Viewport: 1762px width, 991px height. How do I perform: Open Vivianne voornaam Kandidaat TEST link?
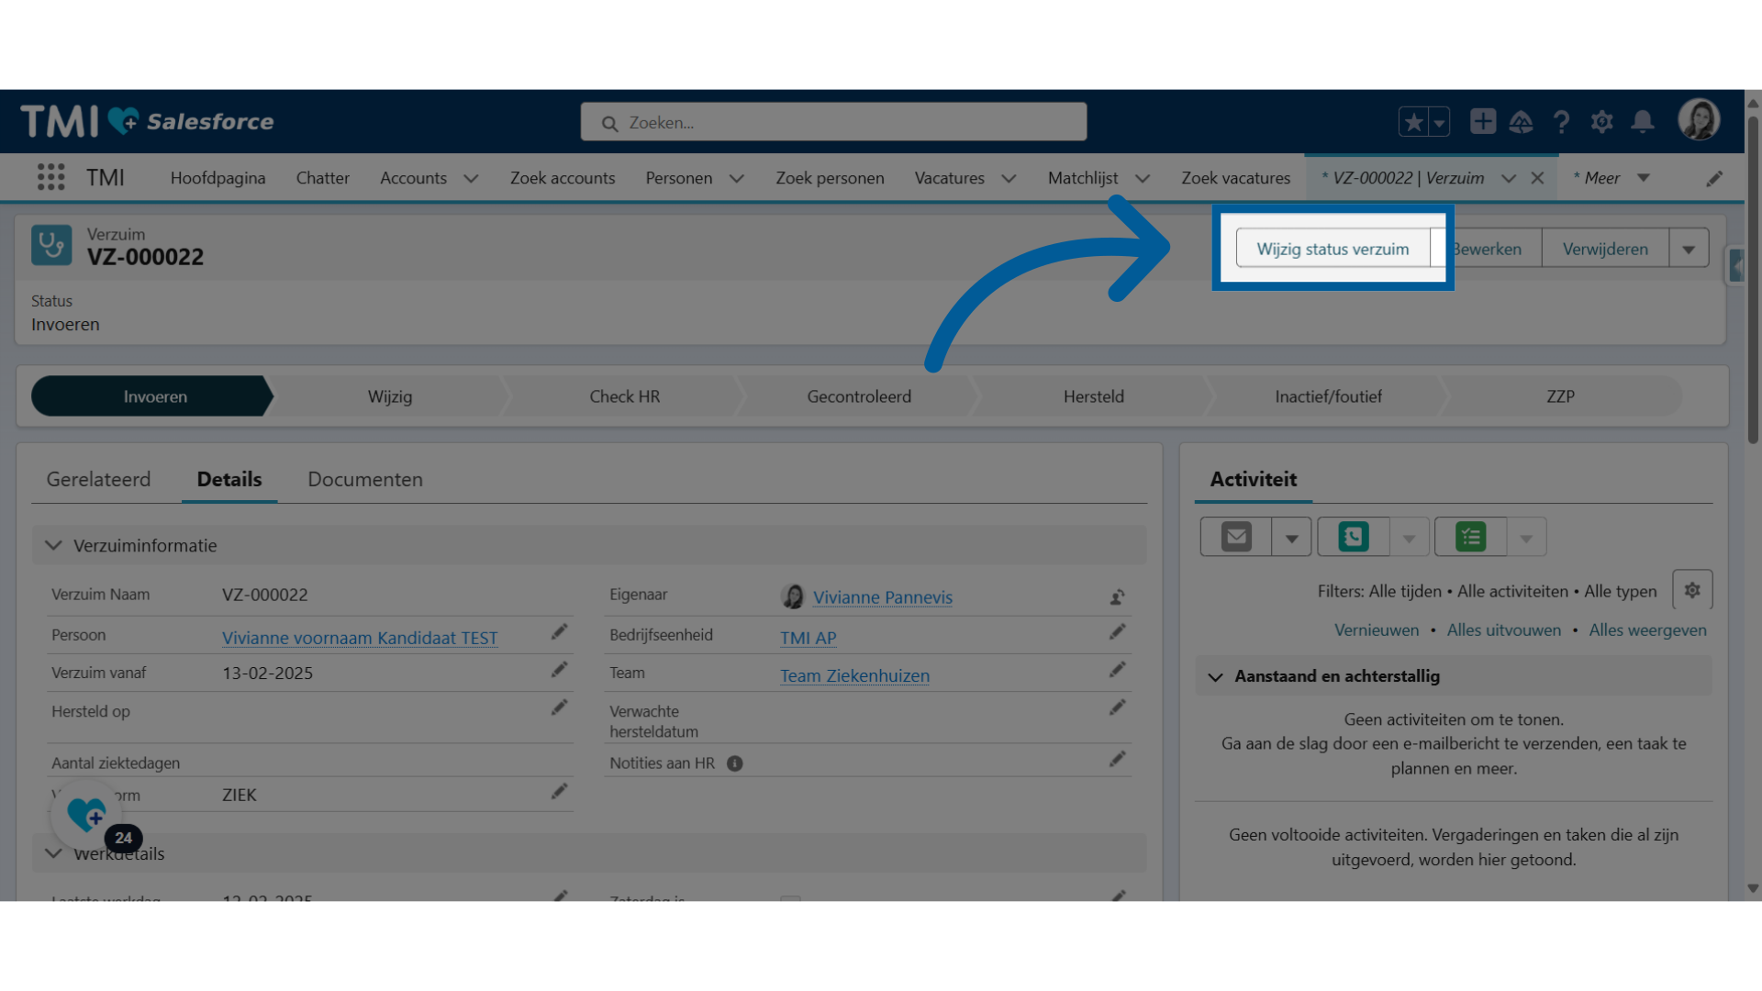click(x=360, y=638)
